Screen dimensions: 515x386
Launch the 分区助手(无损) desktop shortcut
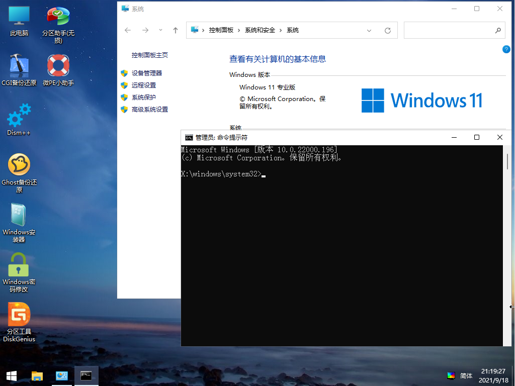coord(58,25)
